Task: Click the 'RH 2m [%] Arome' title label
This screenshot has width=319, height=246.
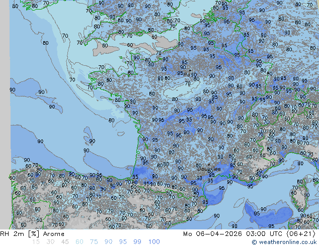Action: pyautogui.click(x=33, y=234)
